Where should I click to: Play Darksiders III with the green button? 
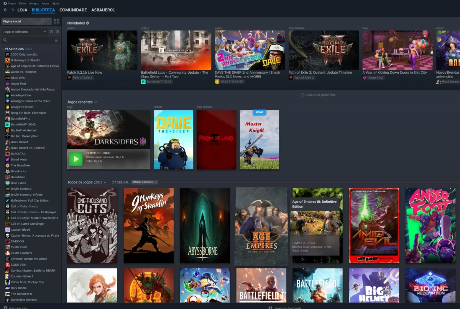click(x=76, y=159)
